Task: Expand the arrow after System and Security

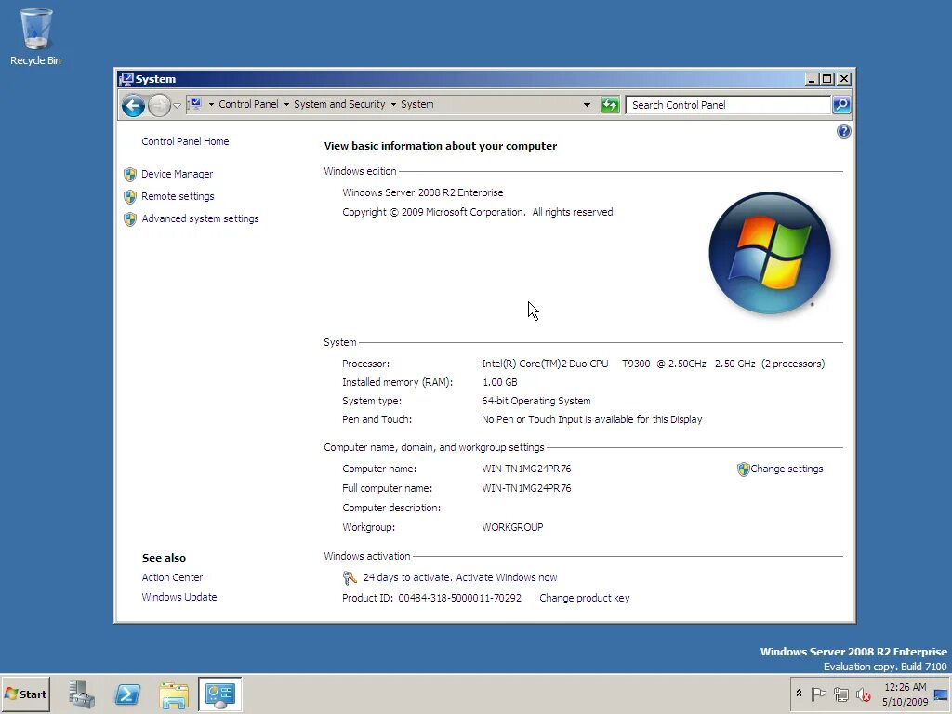Action: (393, 104)
